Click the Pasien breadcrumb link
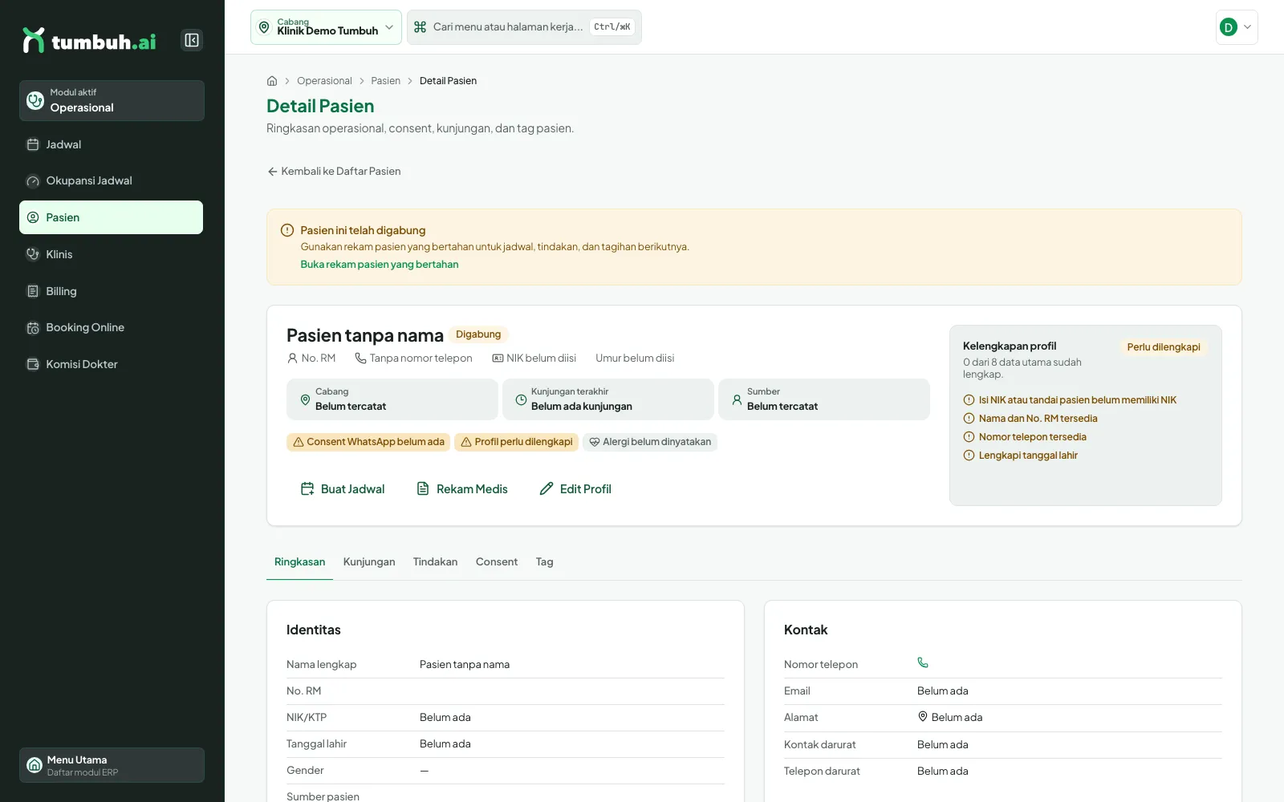 click(x=385, y=81)
